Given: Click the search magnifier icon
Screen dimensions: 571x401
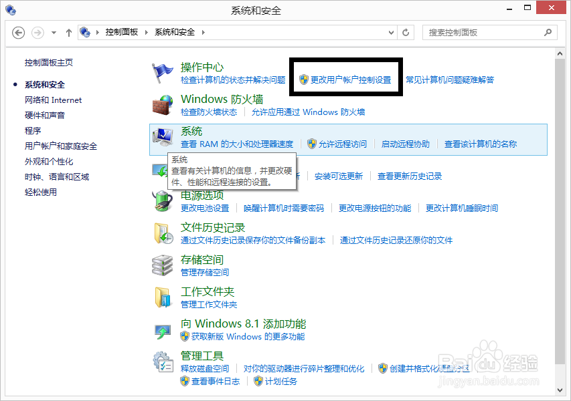Looking at the screenshot, I should pyautogui.click(x=548, y=32).
